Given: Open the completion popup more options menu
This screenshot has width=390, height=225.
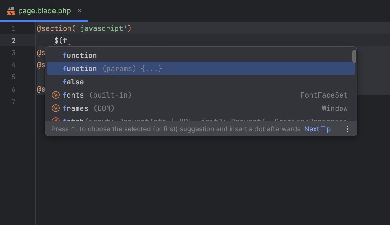Looking at the screenshot, I should (347, 129).
